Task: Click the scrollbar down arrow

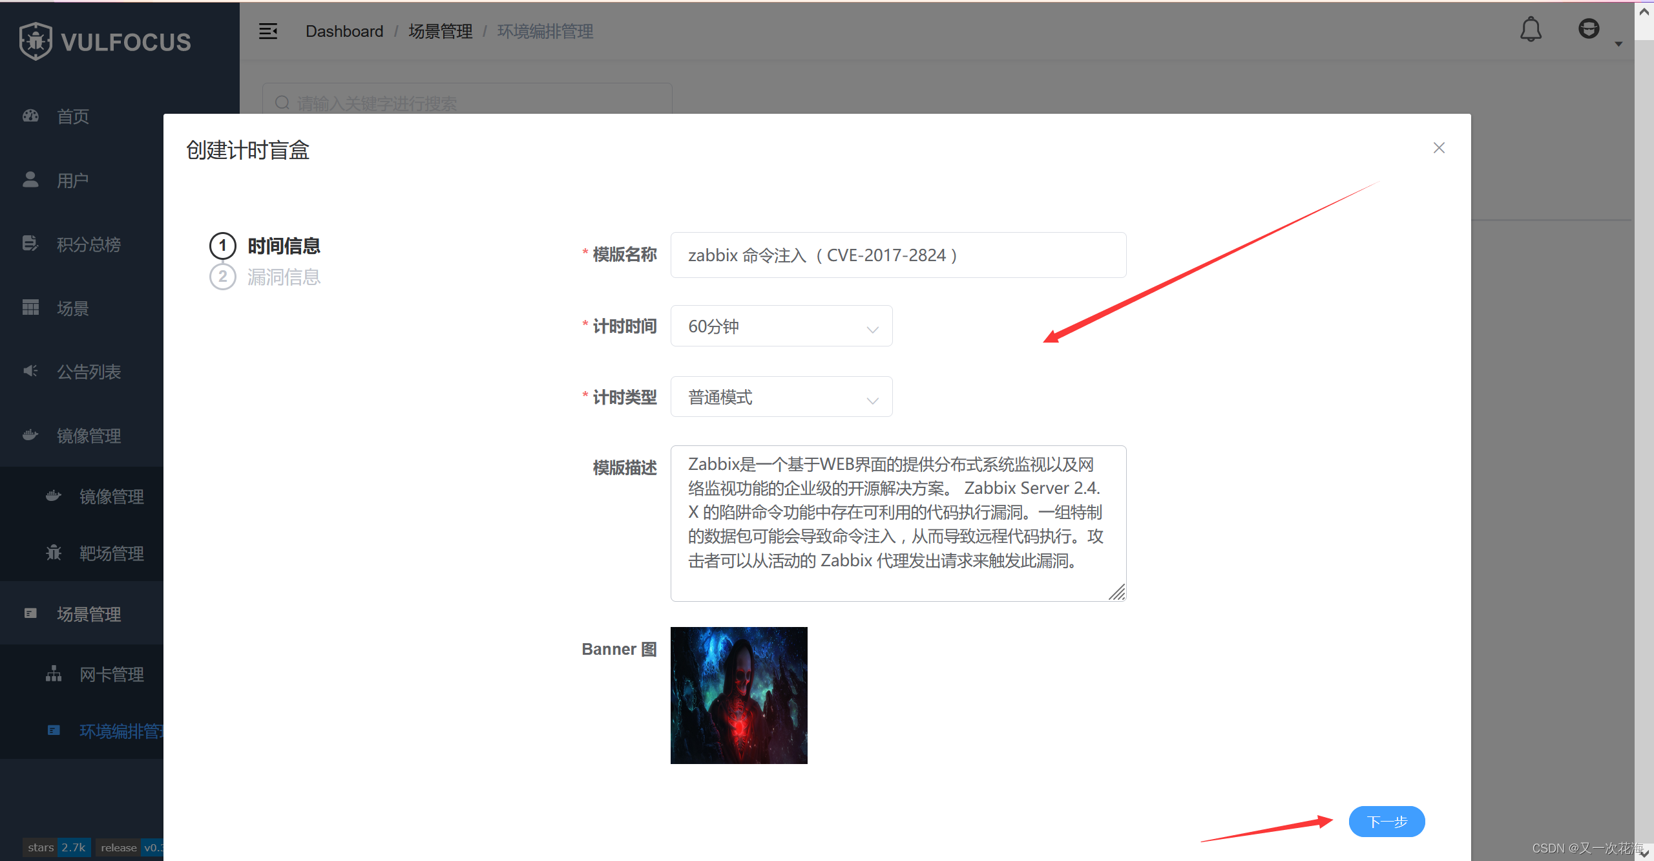Action: click(x=1644, y=853)
